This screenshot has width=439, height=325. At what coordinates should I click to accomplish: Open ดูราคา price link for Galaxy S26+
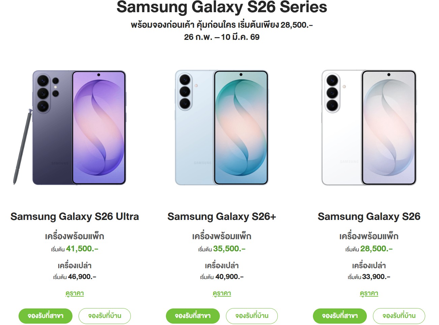pyautogui.click(x=222, y=293)
